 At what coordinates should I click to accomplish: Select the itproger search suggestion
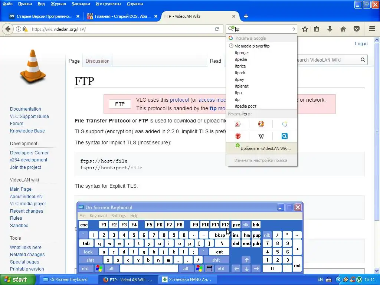coord(261,53)
